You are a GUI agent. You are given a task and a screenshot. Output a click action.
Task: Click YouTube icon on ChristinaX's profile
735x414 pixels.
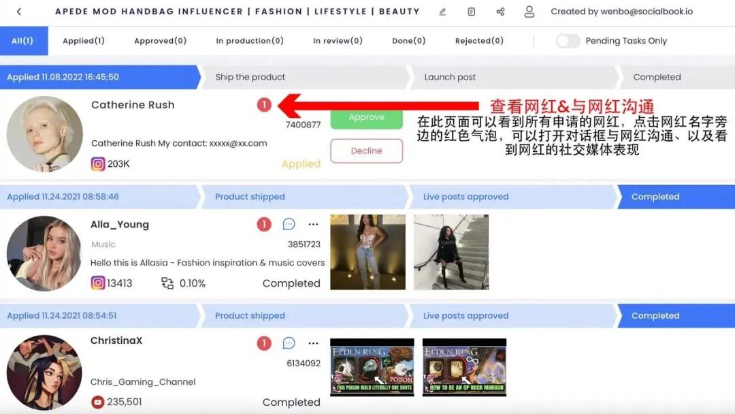click(98, 402)
